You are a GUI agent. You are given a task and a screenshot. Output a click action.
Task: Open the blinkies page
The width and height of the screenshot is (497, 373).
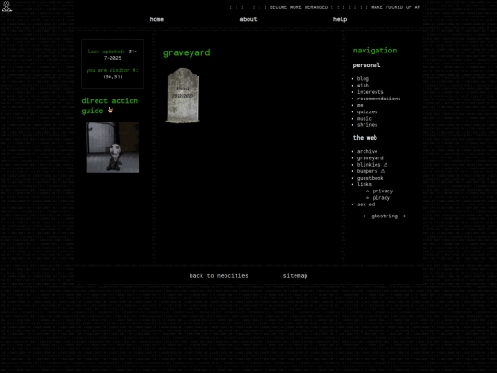pos(369,165)
